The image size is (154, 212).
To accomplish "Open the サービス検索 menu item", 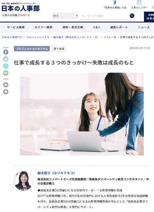I will (16, 27).
